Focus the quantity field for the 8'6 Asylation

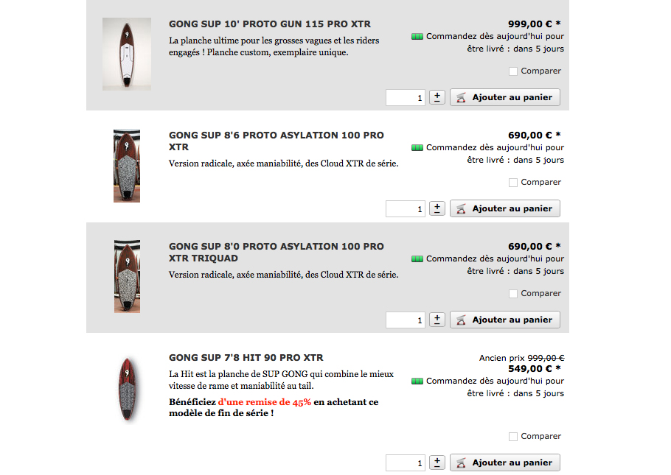(406, 209)
